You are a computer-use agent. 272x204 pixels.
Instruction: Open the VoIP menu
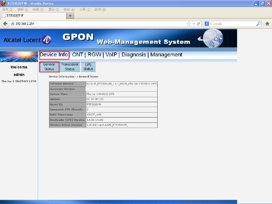(111, 55)
